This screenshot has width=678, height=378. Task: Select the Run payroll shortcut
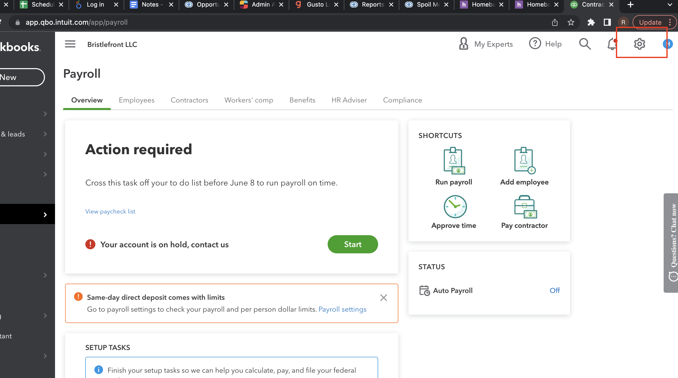tap(453, 166)
